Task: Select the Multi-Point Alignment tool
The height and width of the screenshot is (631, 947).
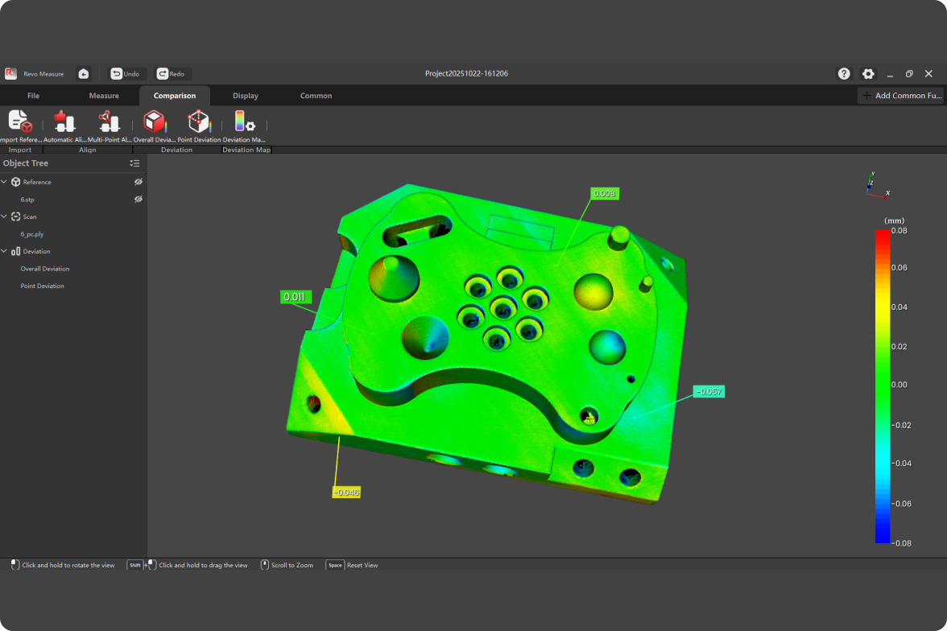Action: click(x=109, y=122)
